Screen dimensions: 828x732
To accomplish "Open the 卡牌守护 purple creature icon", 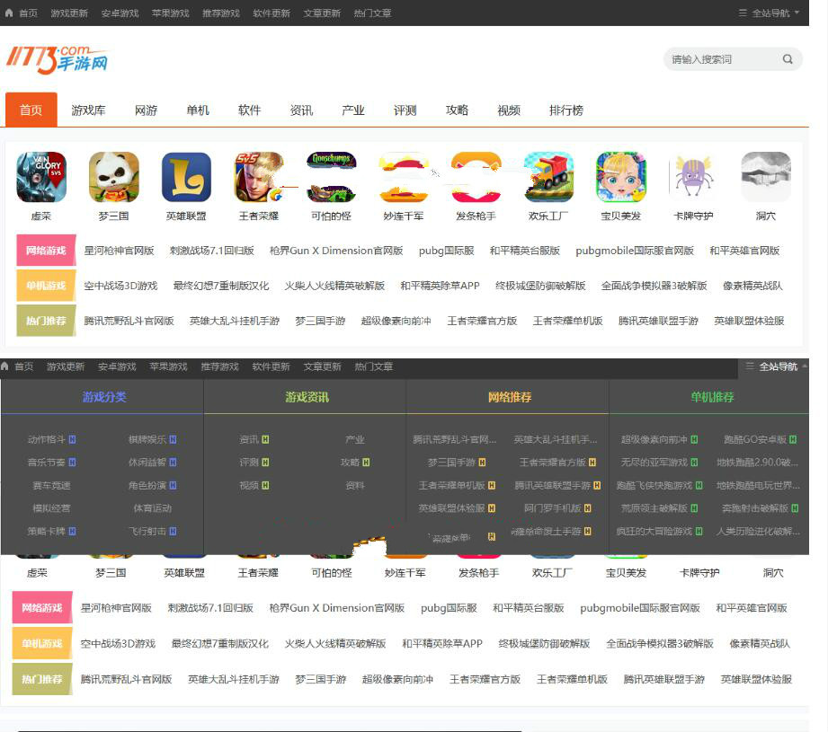I will tap(693, 177).
